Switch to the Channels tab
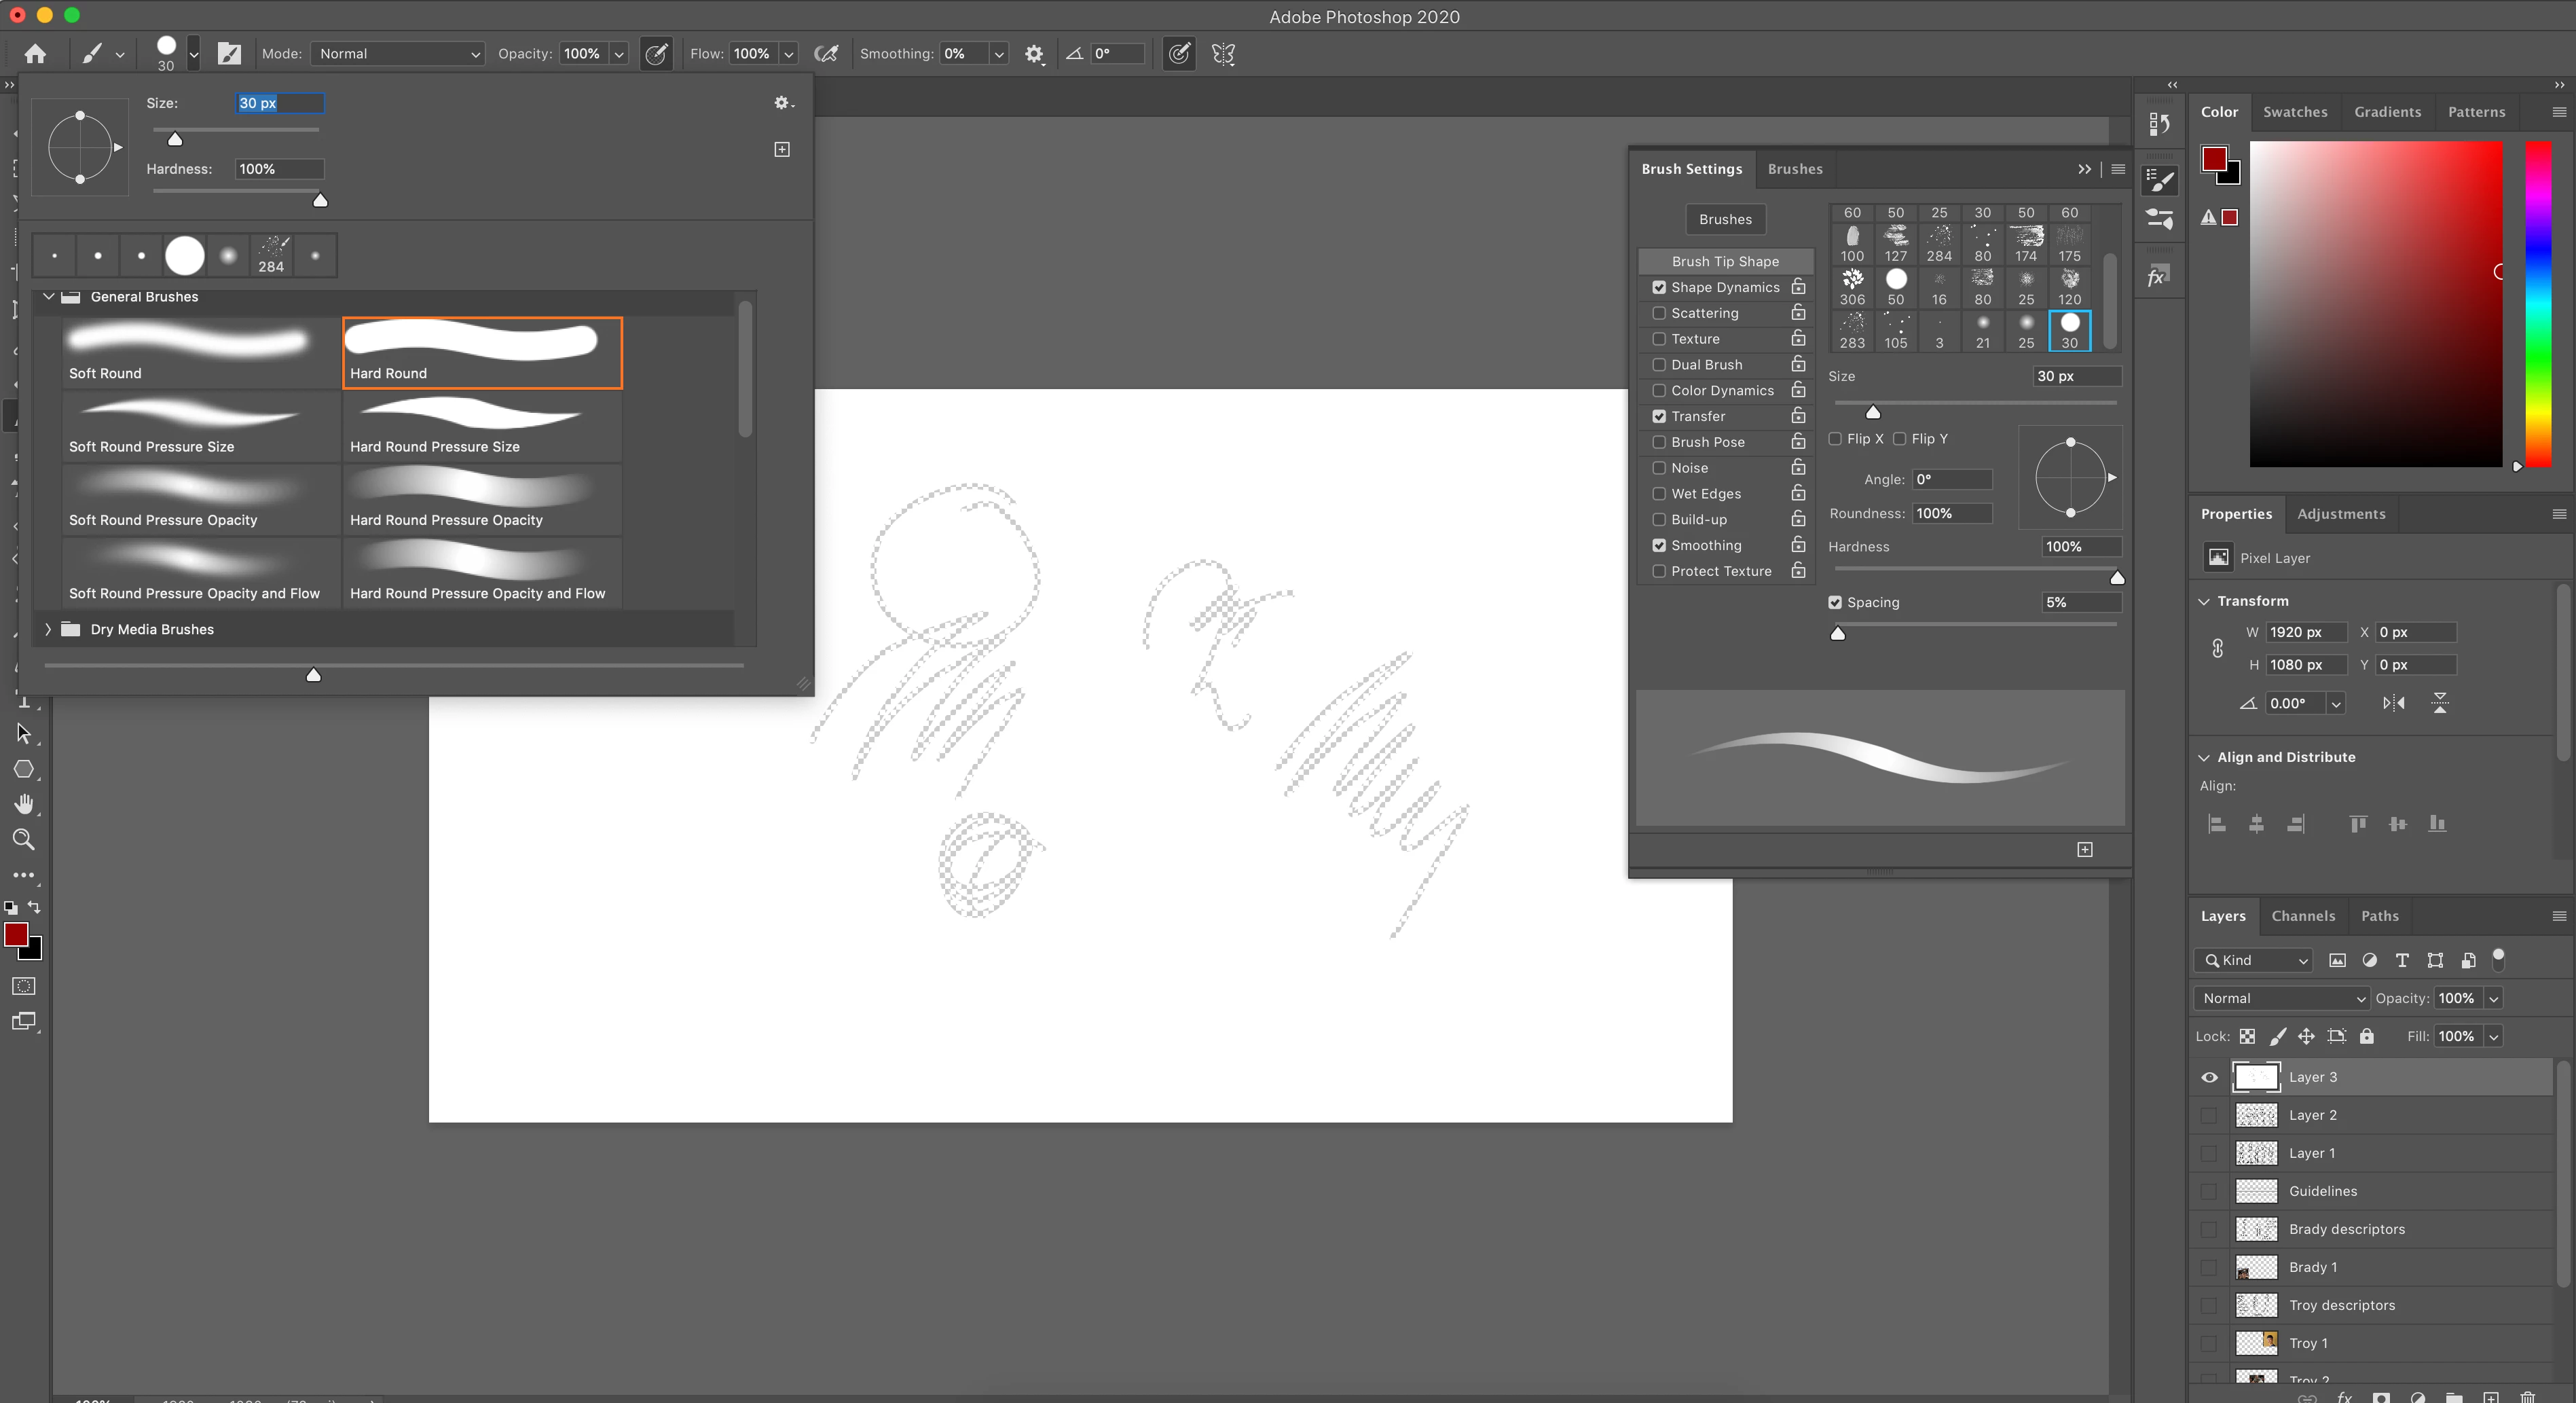Image resolution: width=2576 pixels, height=1403 pixels. tap(2302, 916)
